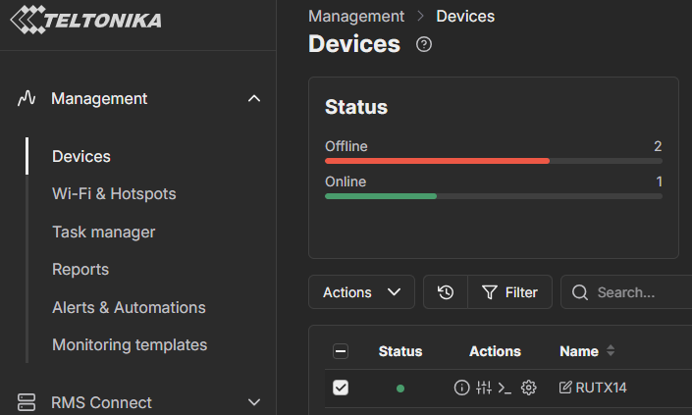Screen dimensions: 692x415
Task: Toggle the select-all header checkbox
Action: coord(341,351)
